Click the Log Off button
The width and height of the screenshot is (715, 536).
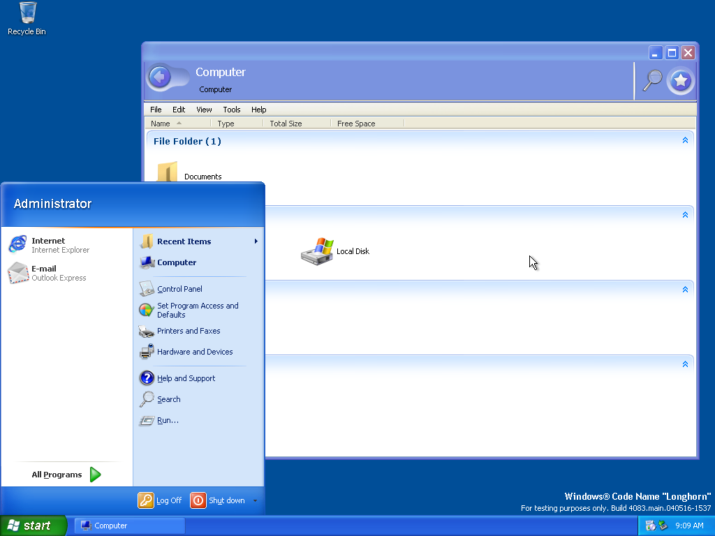(x=160, y=500)
